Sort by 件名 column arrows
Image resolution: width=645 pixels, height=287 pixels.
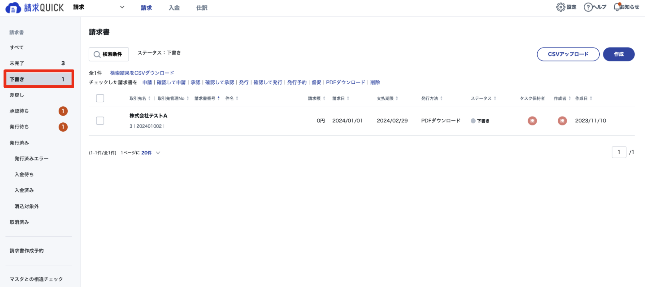tap(237, 98)
